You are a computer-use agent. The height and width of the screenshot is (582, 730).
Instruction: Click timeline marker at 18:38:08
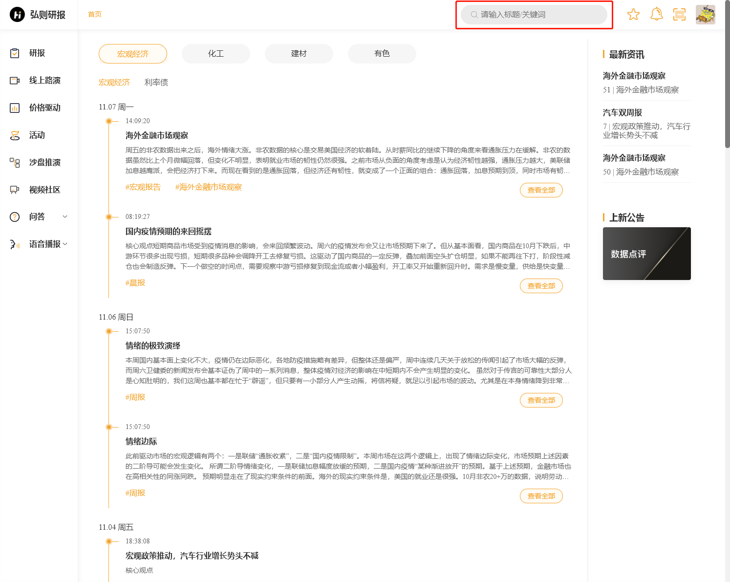(x=109, y=541)
